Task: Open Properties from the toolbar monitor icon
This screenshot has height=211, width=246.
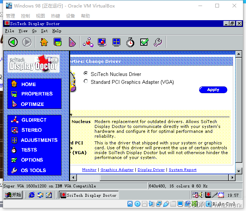Action: [x=58, y=42]
